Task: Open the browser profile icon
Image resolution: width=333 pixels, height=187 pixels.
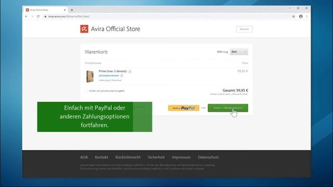Action: click(x=301, y=16)
